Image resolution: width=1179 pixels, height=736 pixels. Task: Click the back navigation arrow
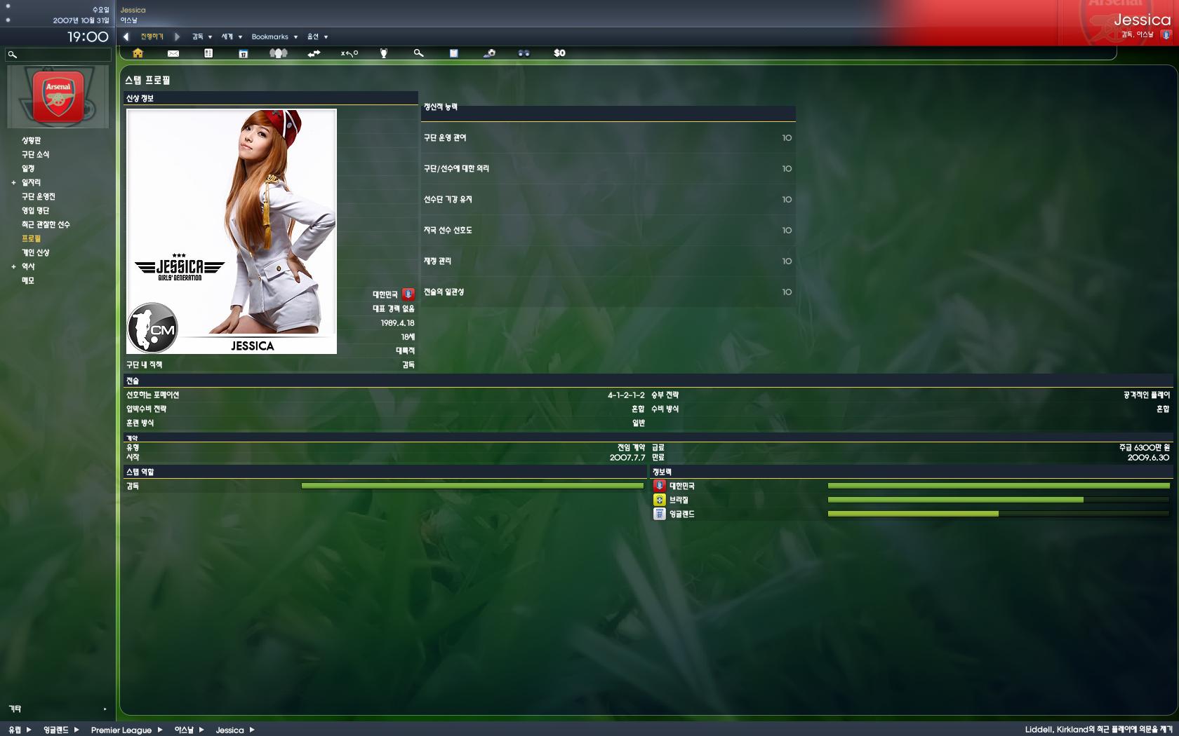[x=126, y=36]
